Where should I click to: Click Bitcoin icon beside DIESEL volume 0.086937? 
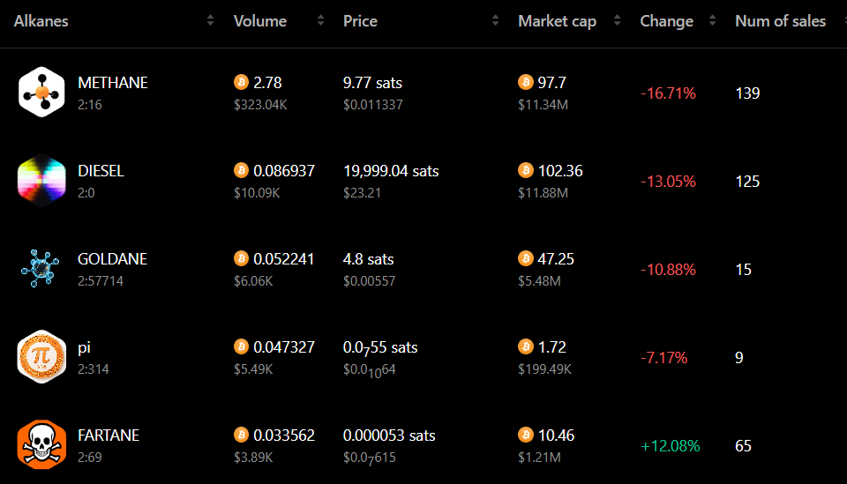[241, 170]
